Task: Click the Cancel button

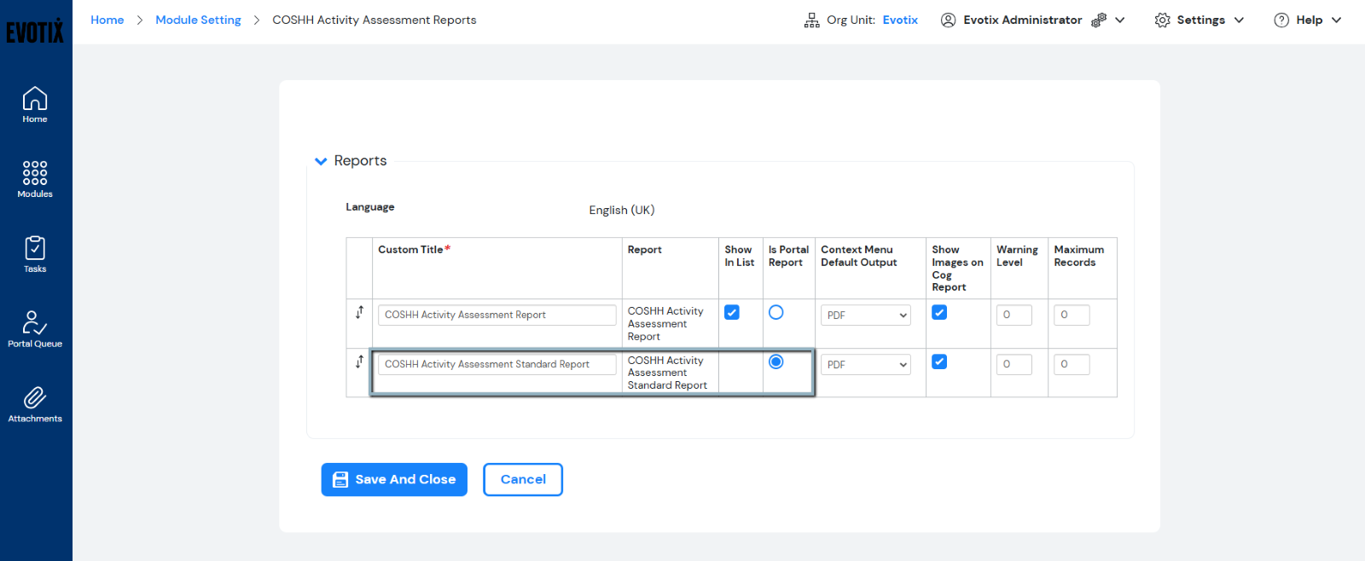Action: tap(523, 480)
